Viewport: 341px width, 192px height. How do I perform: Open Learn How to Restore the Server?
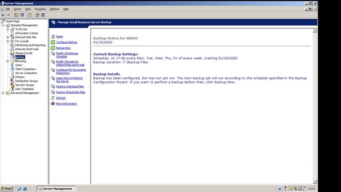tap(69, 79)
